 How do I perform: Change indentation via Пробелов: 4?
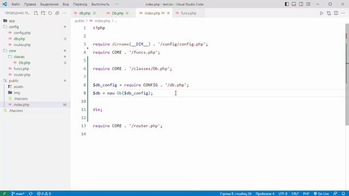265,194
